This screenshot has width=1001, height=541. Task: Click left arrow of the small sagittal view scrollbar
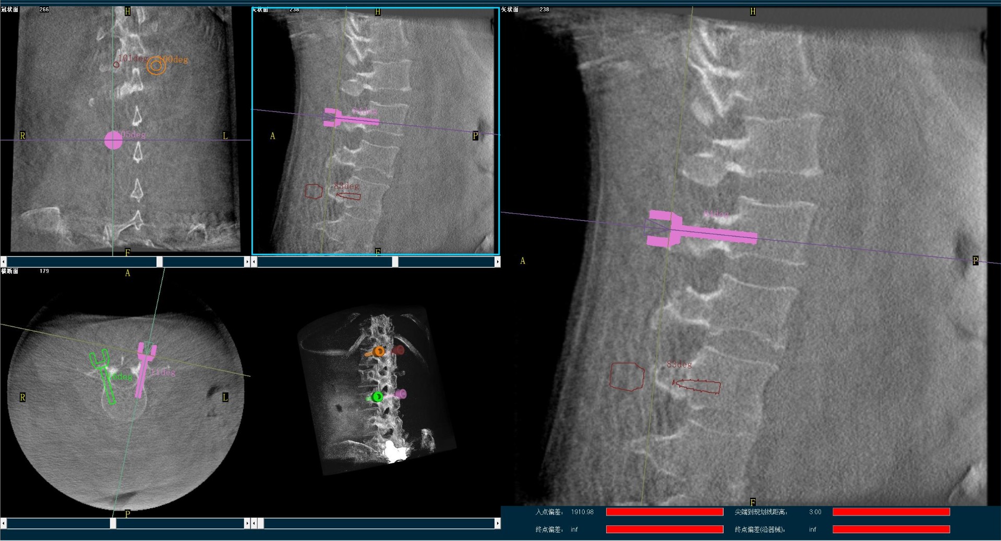click(x=255, y=262)
